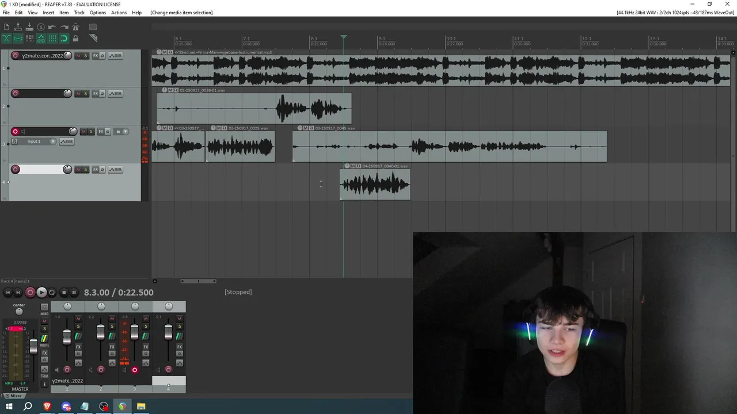Select item 04-250917_0040-01.wav on track 4
This screenshot has width=737, height=414.
click(375, 185)
